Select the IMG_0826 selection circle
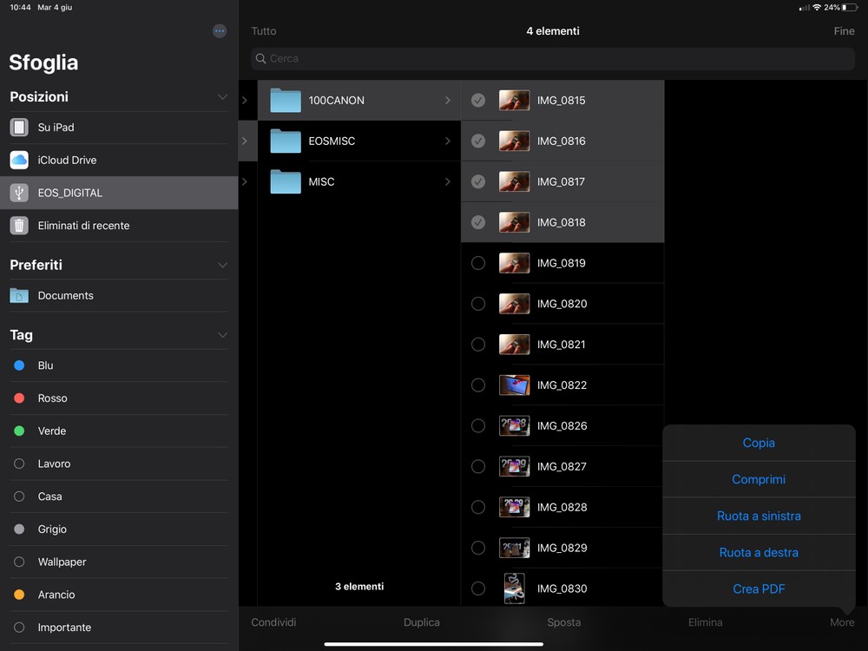This screenshot has width=868, height=651. pos(478,425)
